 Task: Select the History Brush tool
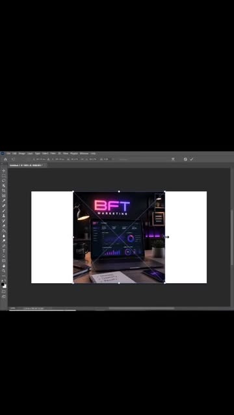tap(4, 220)
